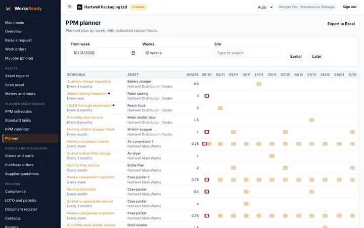Image resolution: width=364 pixels, height=228 pixels.
Task: Open the Weeks dropdown showing 12 weeks
Action: click(x=176, y=53)
